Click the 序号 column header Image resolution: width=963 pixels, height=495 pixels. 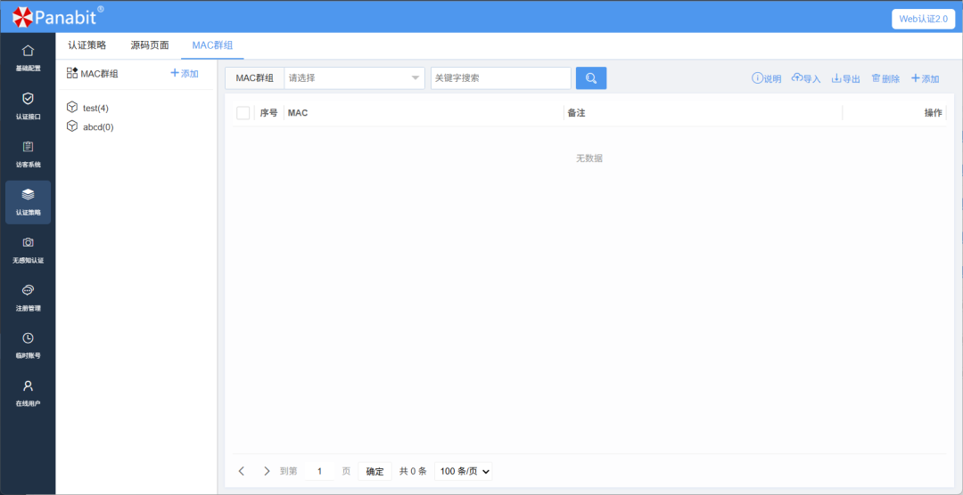click(268, 113)
